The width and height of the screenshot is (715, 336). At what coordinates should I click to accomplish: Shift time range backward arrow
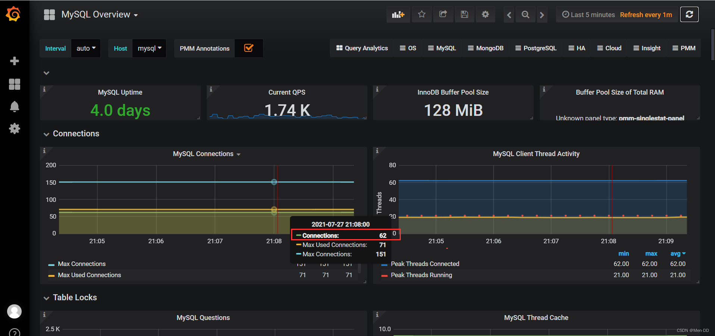tap(509, 15)
